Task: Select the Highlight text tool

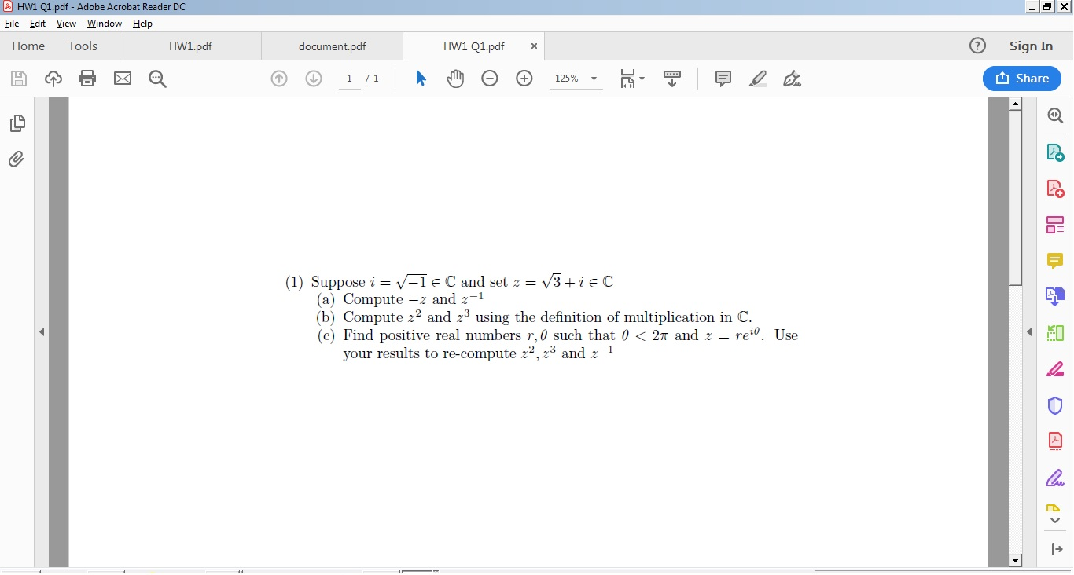Action: point(757,78)
